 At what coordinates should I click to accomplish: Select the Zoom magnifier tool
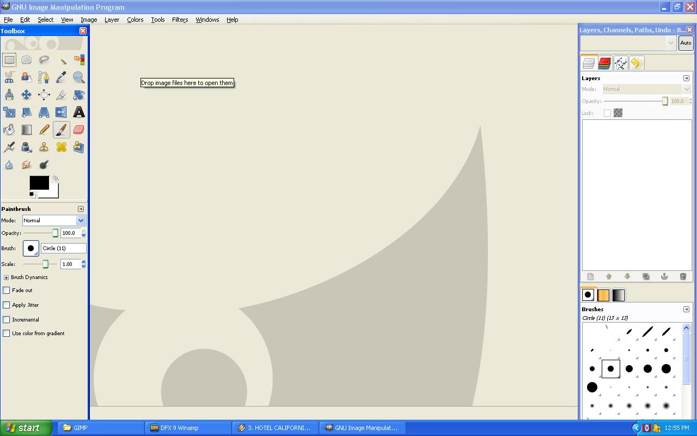pyautogui.click(x=79, y=77)
